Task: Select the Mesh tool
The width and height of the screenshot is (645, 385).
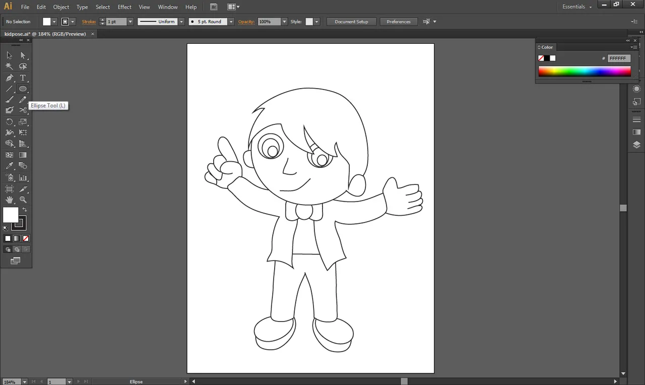Action: click(x=9, y=155)
